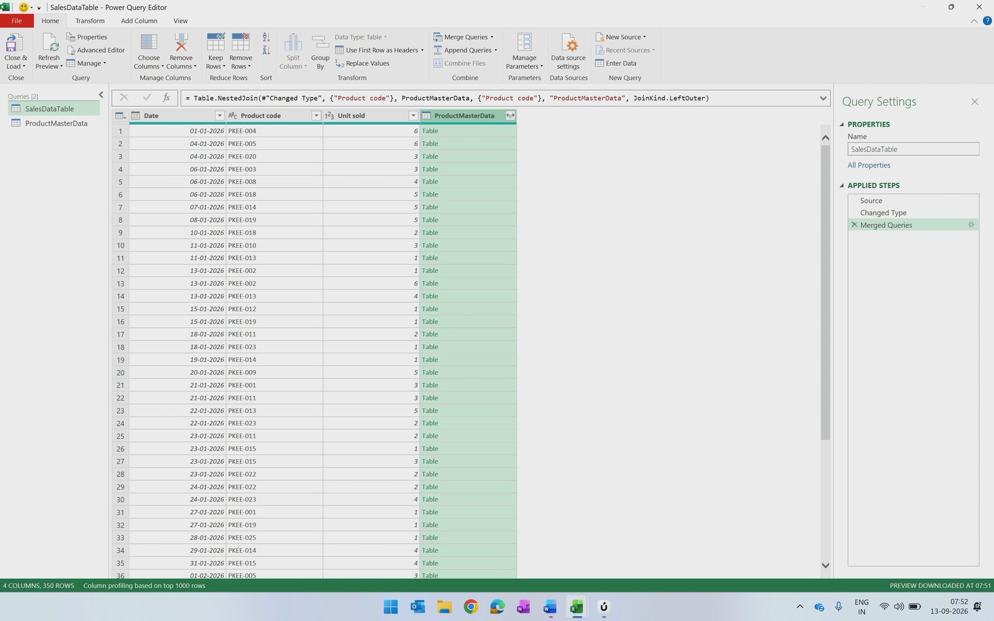Switch to the View tab
The width and height of the screenshot is (994, 621).
[181, 20]
